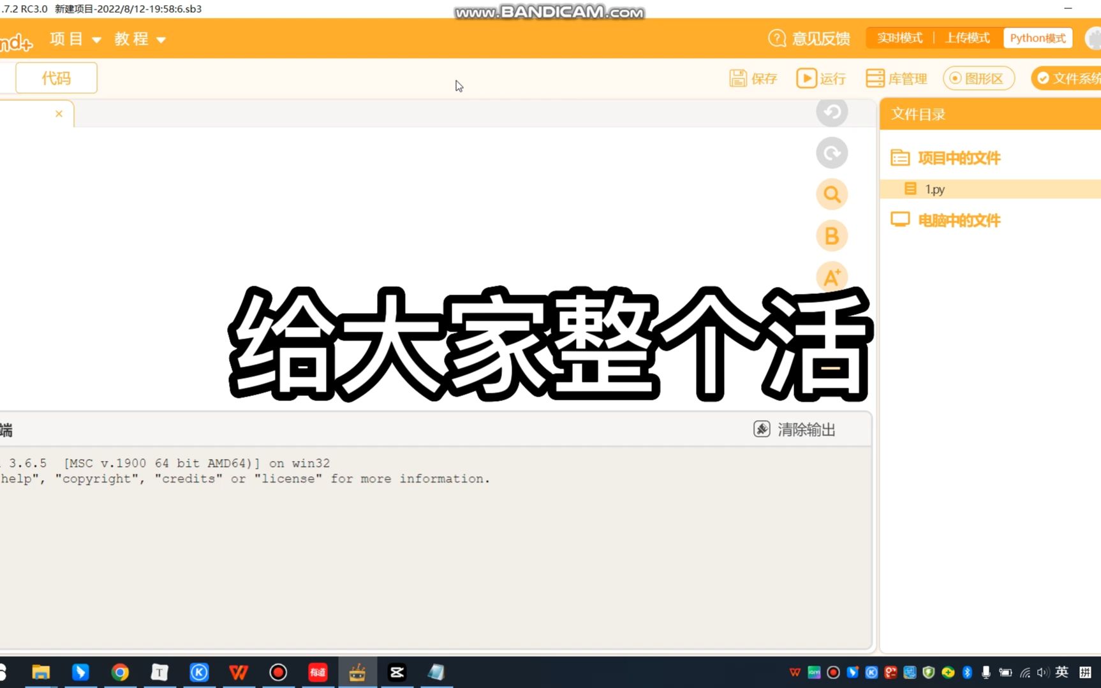Click the A+ increase font size icon
The width and height of the screenshot is (1101, 688).
[x=831, y=277]
